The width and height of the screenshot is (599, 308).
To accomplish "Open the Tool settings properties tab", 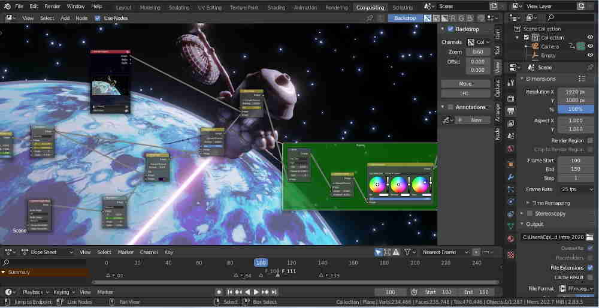I will (510, 83).
